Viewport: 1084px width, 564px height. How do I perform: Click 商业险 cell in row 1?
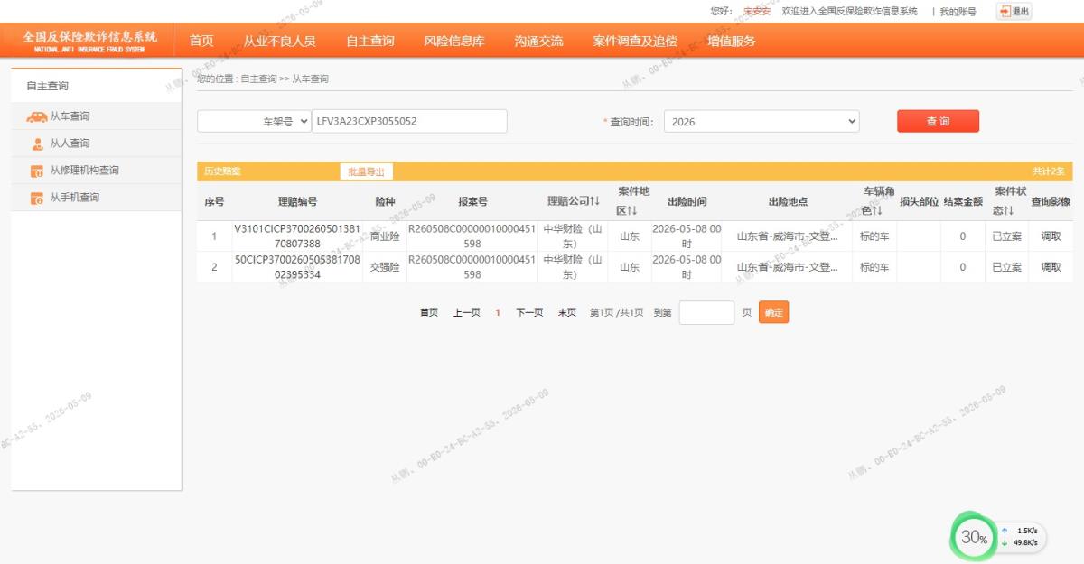385,236
